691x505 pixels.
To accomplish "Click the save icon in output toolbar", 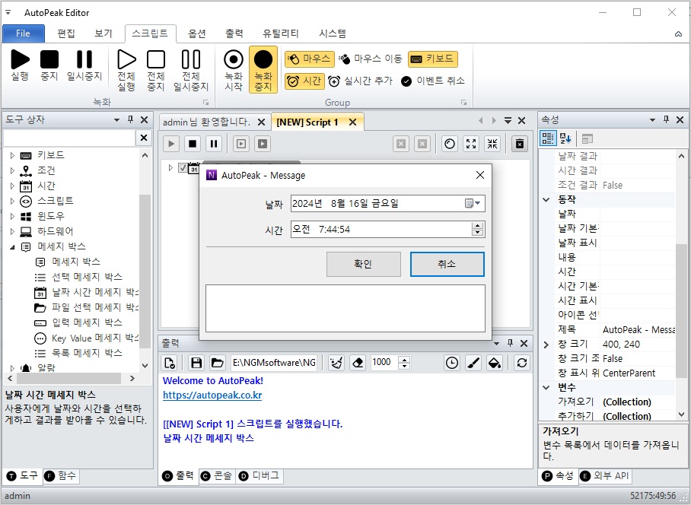I will coord(196,363).
